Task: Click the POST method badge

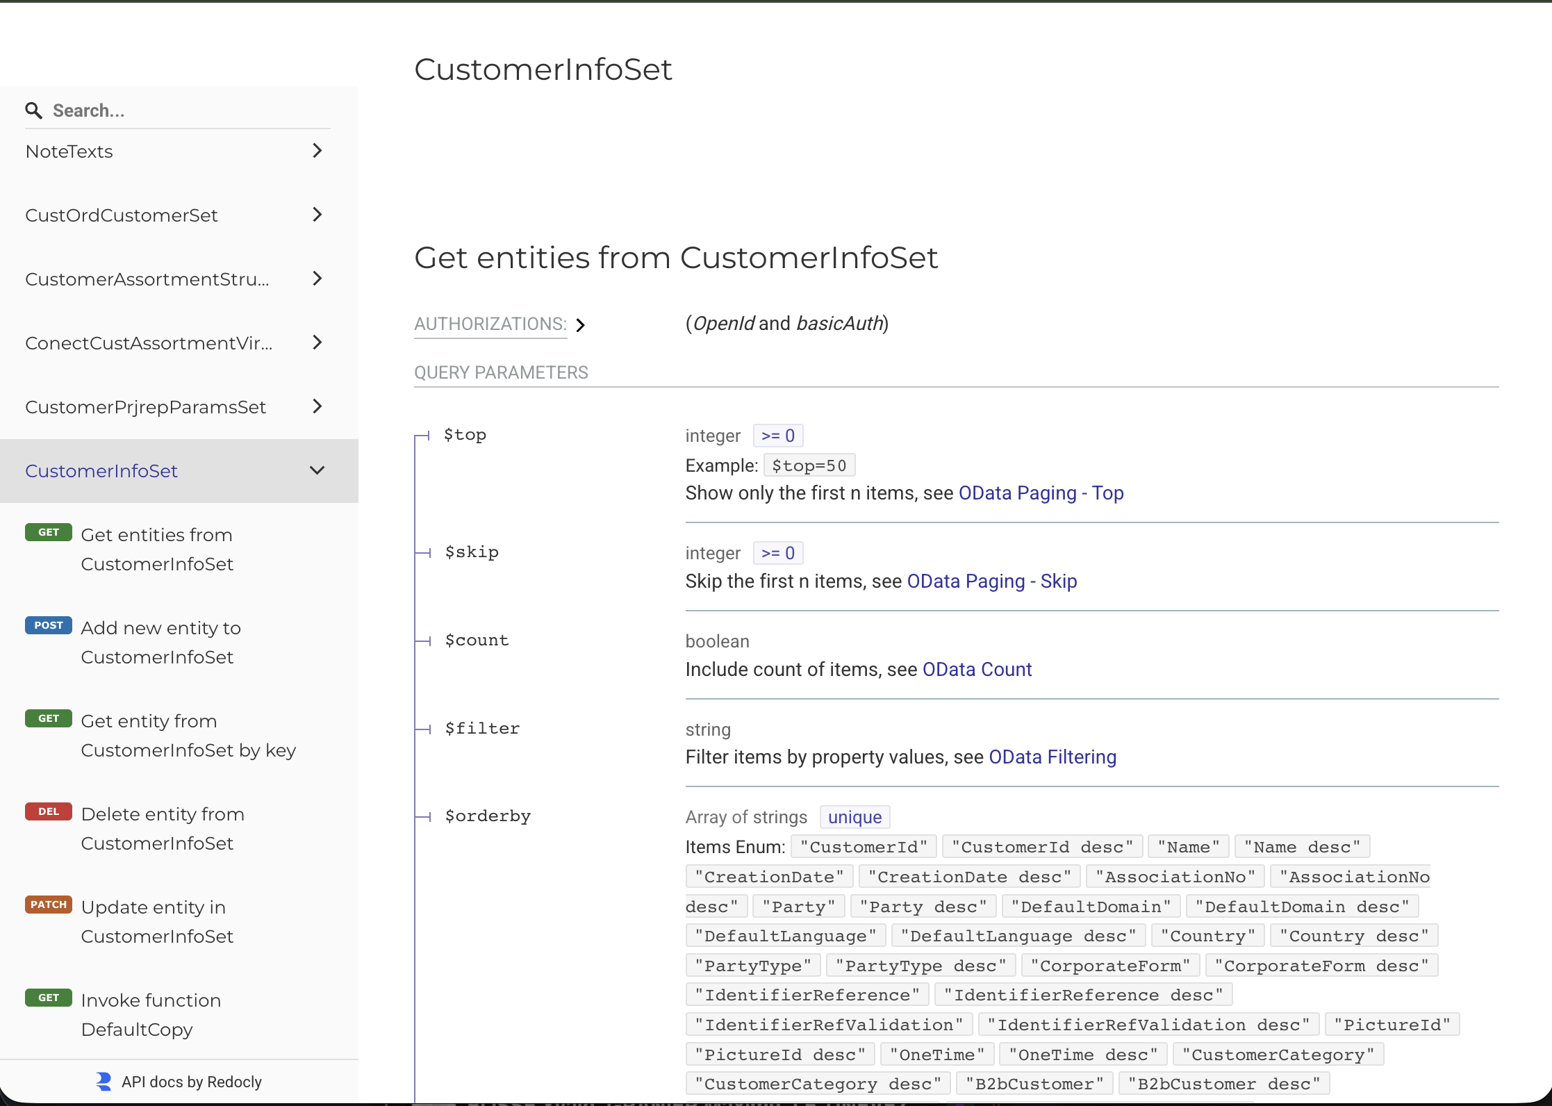Action: (x=49, y=625)
